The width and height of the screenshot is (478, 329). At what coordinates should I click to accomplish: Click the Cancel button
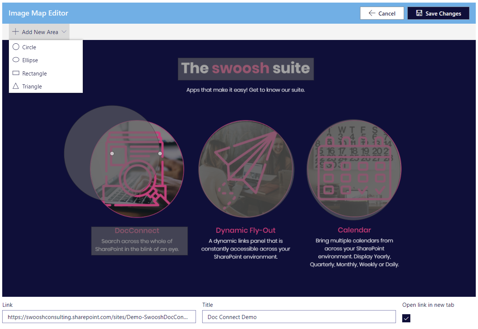tap(382, 13)
